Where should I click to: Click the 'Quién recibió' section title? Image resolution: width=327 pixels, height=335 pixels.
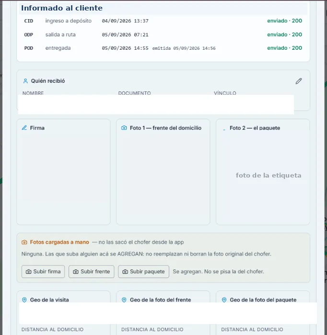[x=48, y=81]
